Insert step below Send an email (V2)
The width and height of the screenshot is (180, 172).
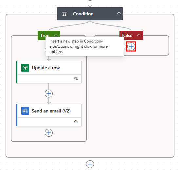[x=49, y=133]
